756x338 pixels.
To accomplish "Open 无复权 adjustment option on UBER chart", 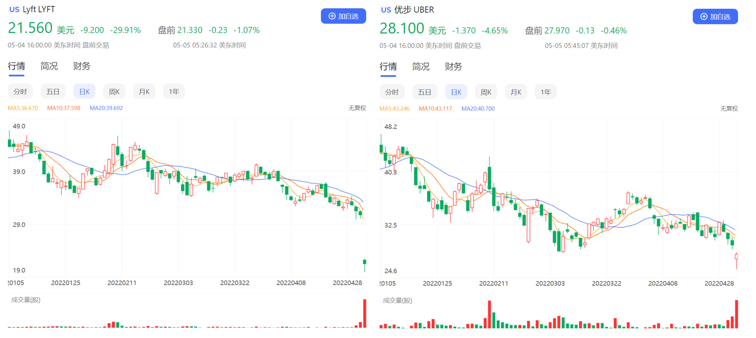I will pyautogui.click(x=729, y=109).
